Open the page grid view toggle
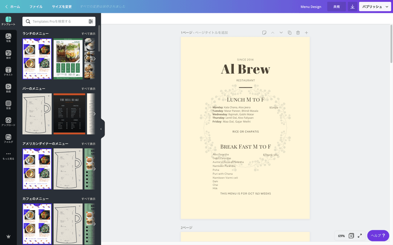The width and height of the screenshot is (393, 245). pyautogui.click(x=351, y=236)
